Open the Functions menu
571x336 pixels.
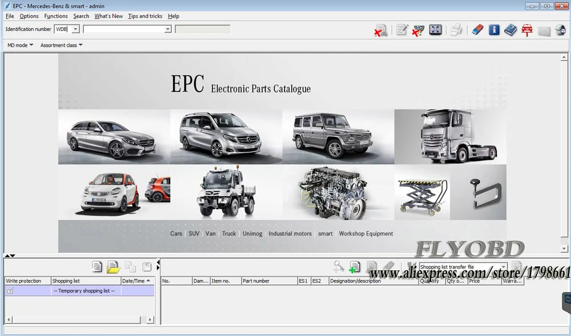click(x=56, y=16)
